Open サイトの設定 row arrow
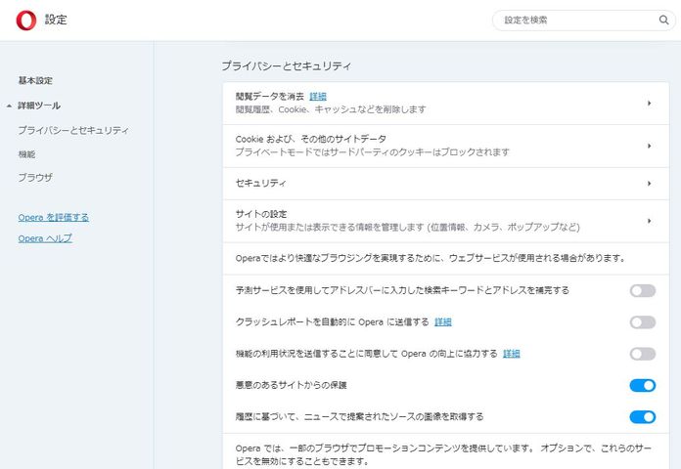Screen dimensions: 681x469 point(649,221)
